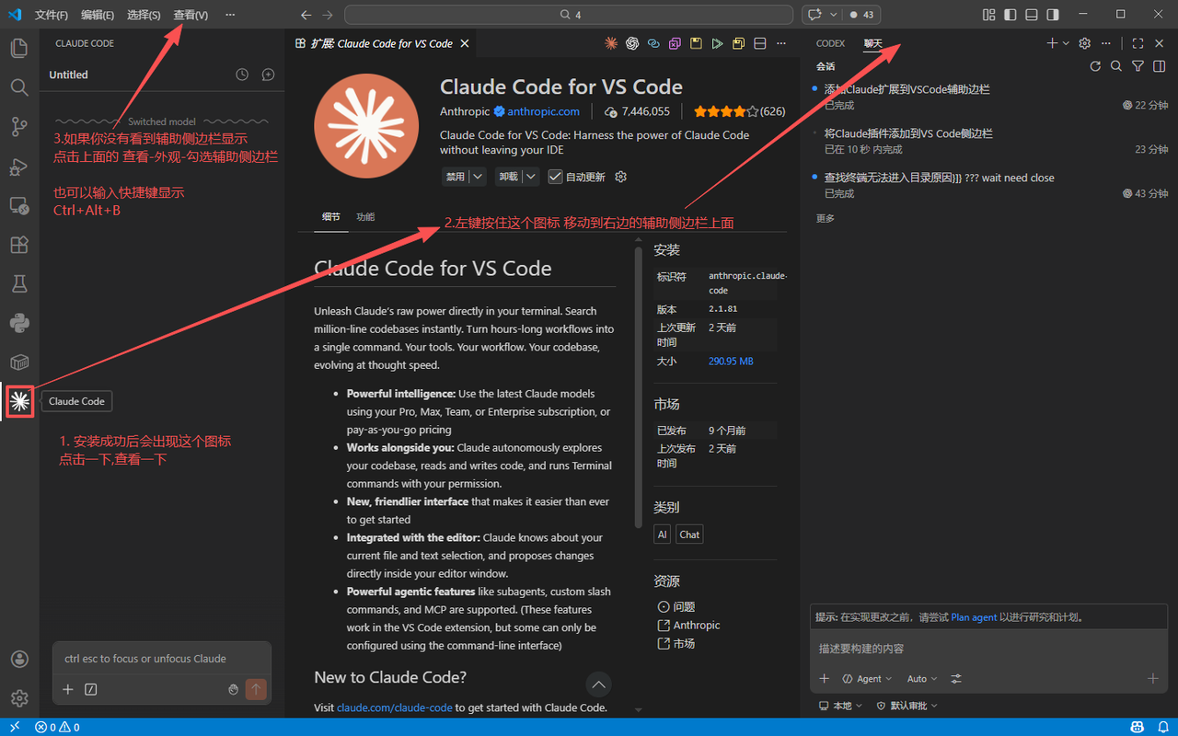Click the 更多 link under sessions
Viewport: 1178px width, 736px height.
tap(826, 218)
